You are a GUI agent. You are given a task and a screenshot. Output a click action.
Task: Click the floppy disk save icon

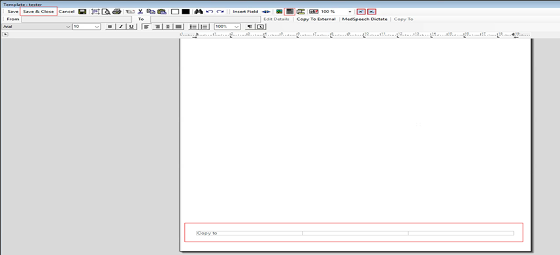[x=82, y=12]
